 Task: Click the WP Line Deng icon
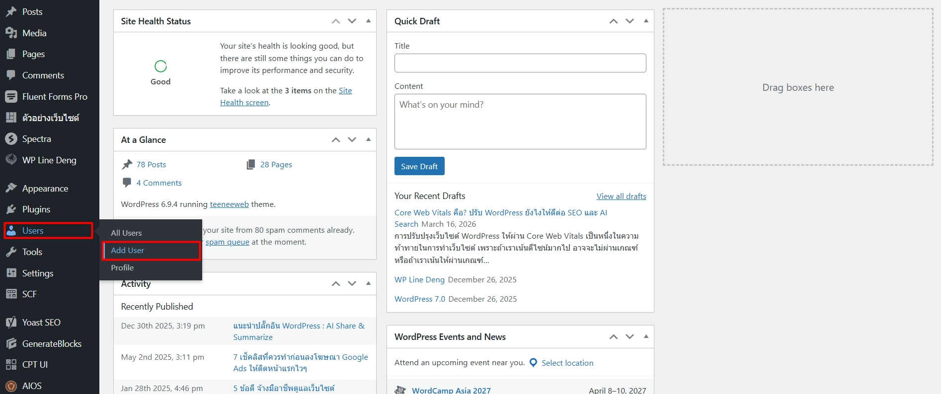(x=11, y=160)
